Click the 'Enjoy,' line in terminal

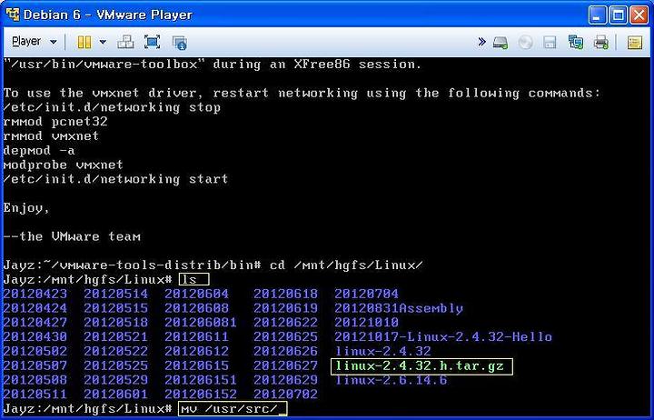tap(26, 208)
